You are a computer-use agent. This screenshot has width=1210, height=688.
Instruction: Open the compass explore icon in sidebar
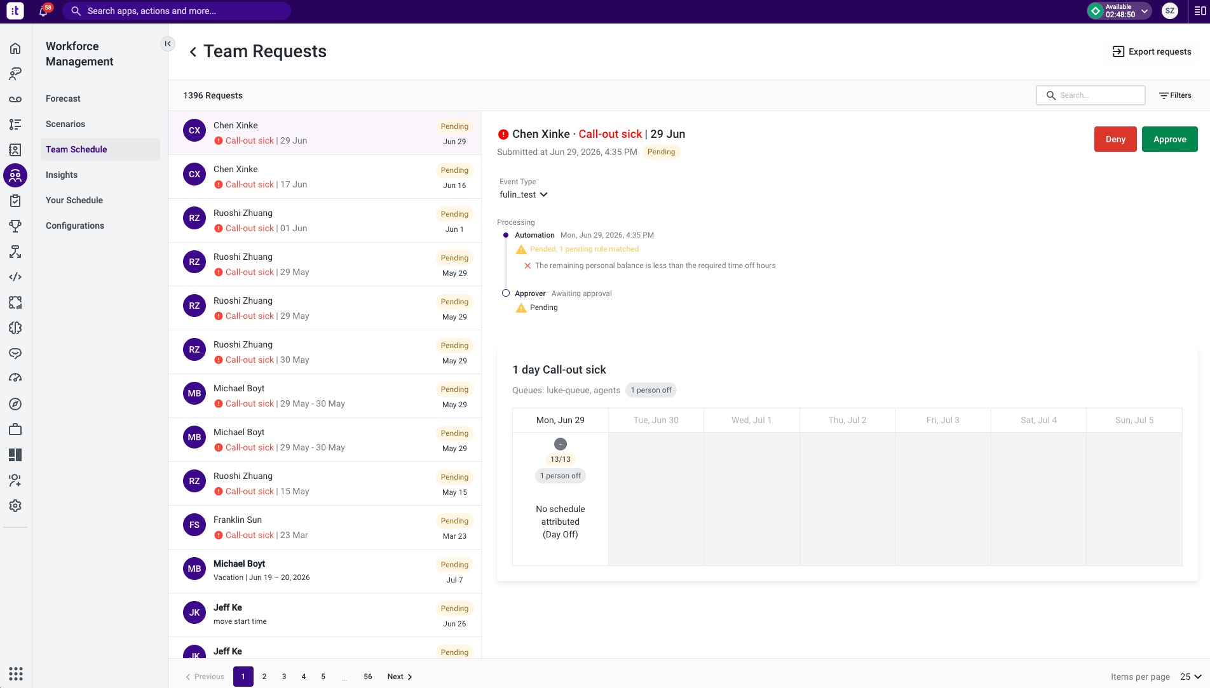(x=15, y=404)
